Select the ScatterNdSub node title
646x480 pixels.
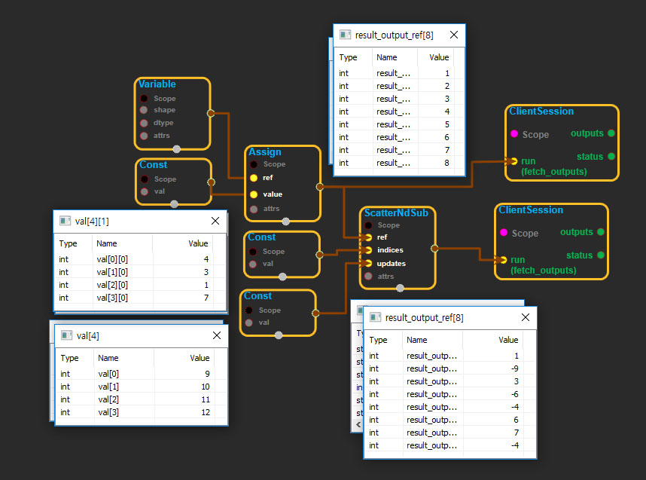pyautogui.click(x=396, y=213)
